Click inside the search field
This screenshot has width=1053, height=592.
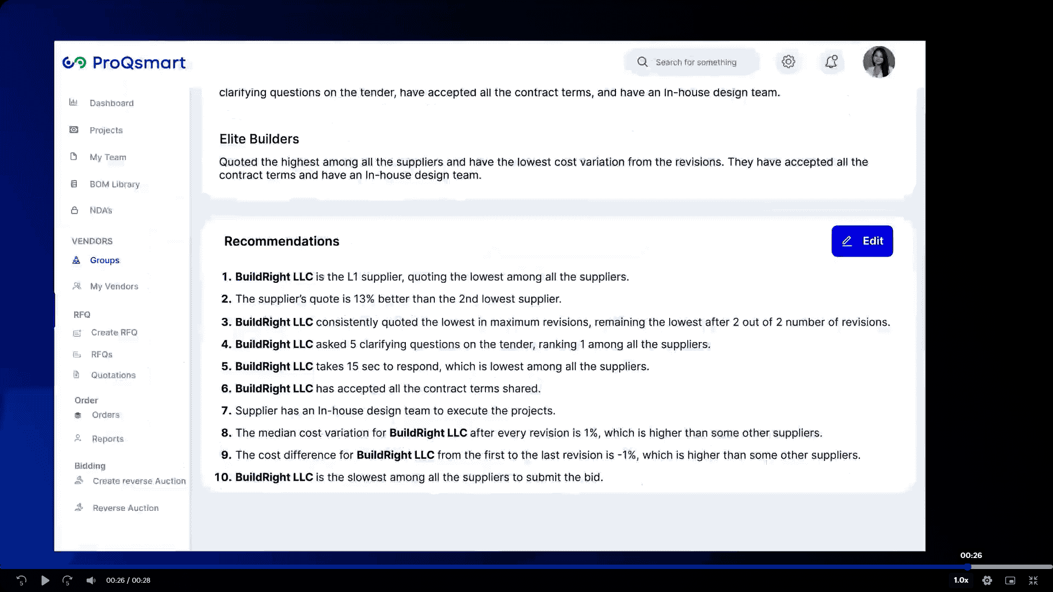pos(697,62)
